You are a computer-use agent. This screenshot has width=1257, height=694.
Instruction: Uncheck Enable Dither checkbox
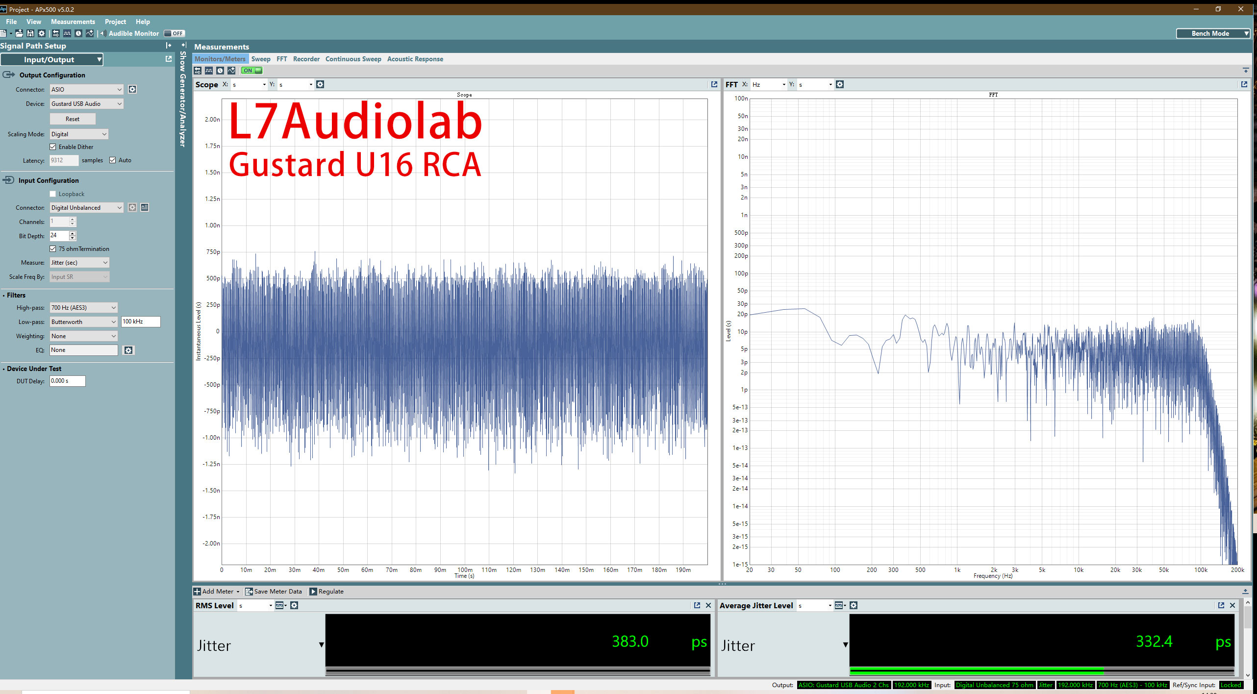point(53,147)
